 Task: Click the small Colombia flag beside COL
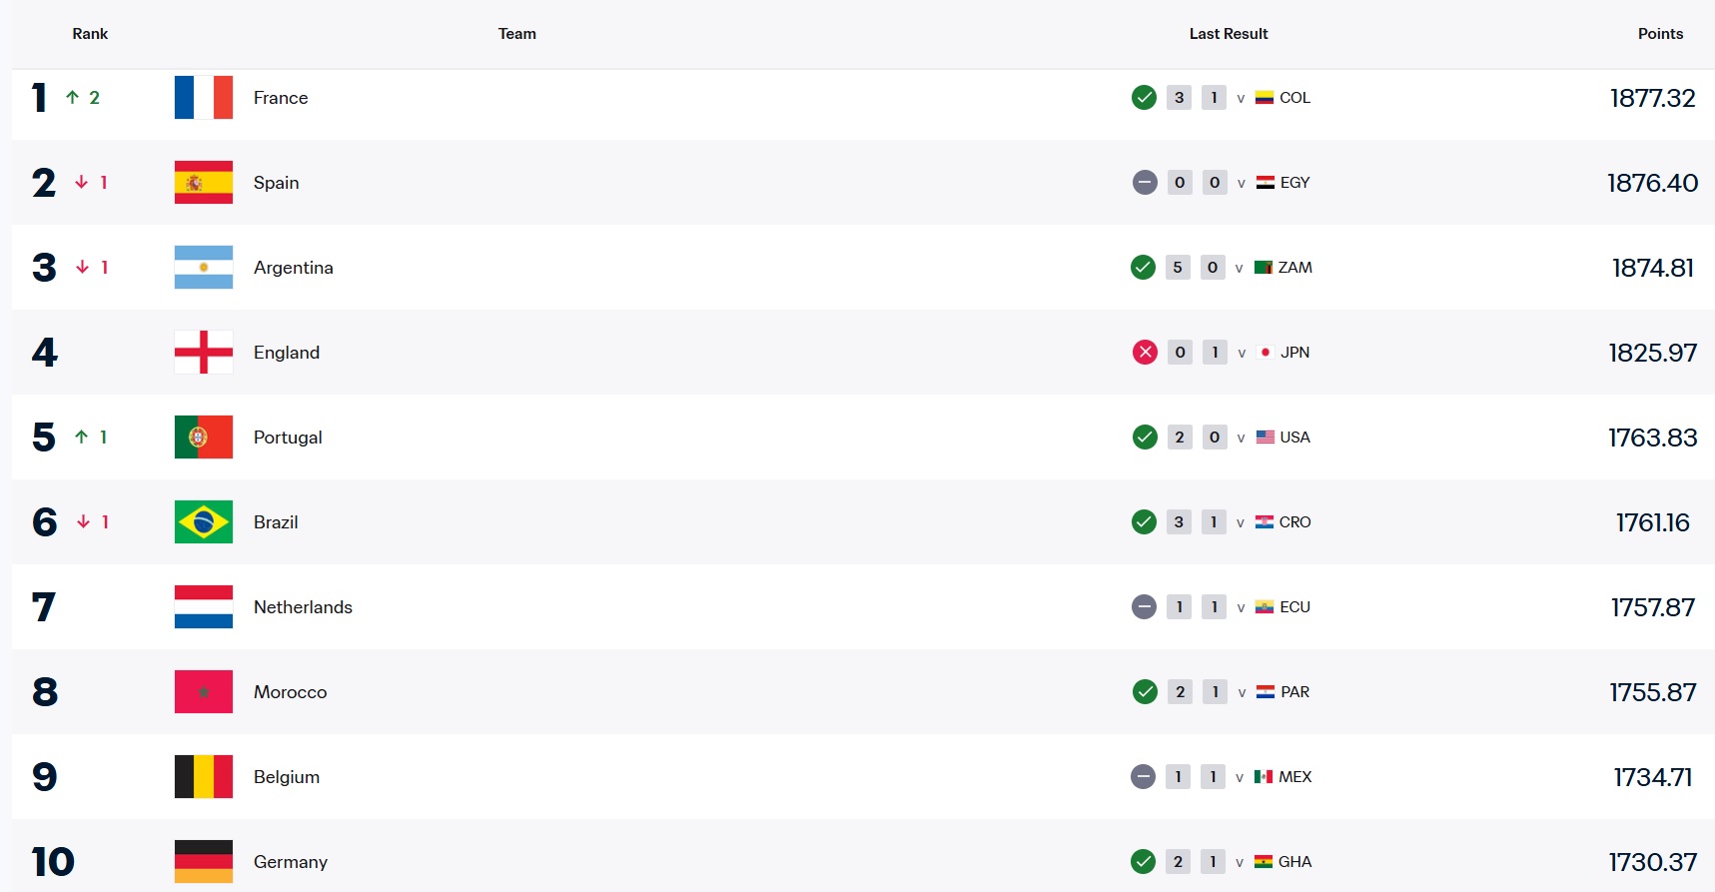tap(1265, 98)
